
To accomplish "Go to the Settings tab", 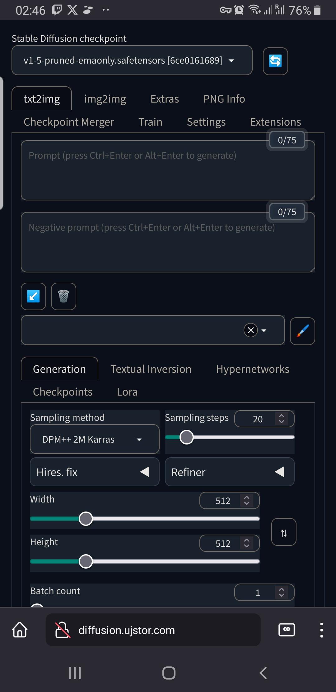I will 206,122.
